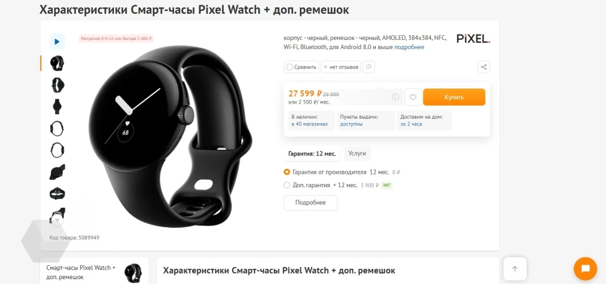
Task: Click the scroll-to-top arrow button
Action: pyautogui.click(x=514, y=269)
